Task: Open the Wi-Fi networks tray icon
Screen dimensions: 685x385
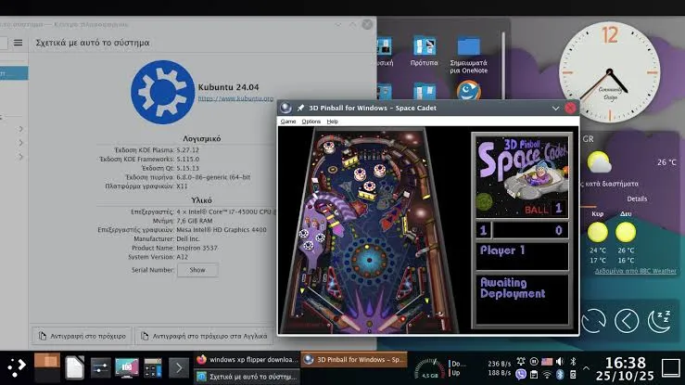Action: click(x=547, y=375)
